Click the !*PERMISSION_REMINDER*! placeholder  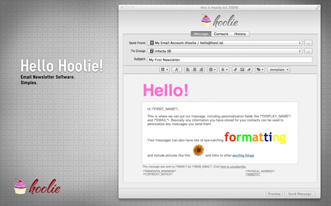159,171
